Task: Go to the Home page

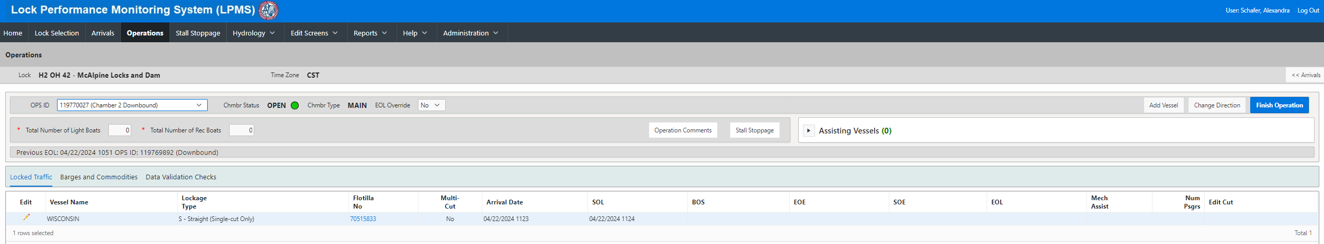Action: (x=13, y=33)
